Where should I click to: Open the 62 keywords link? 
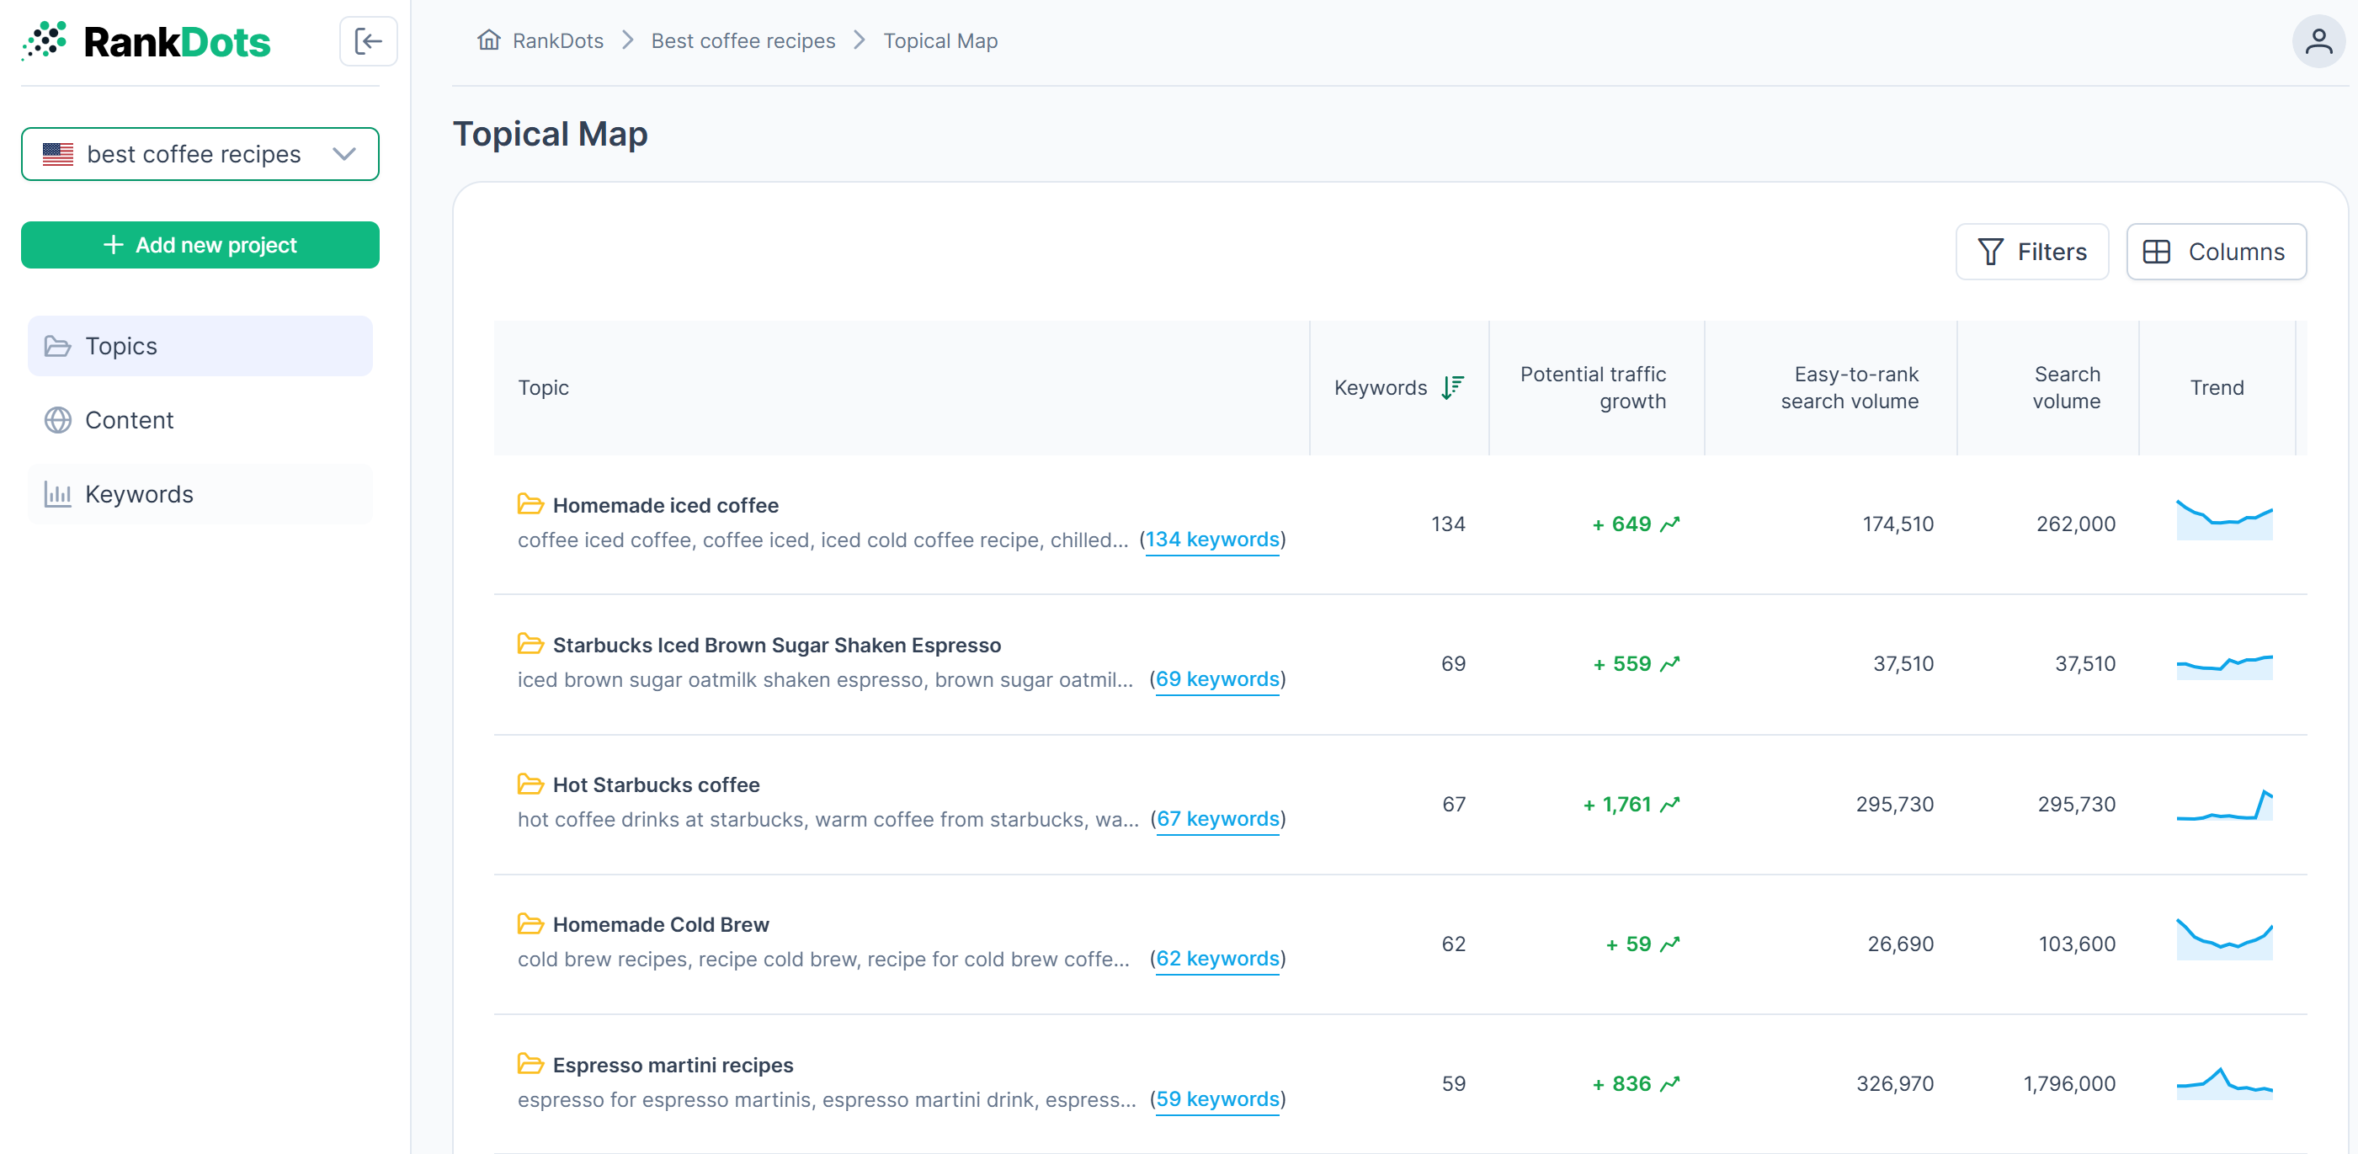coord(1217,958)
